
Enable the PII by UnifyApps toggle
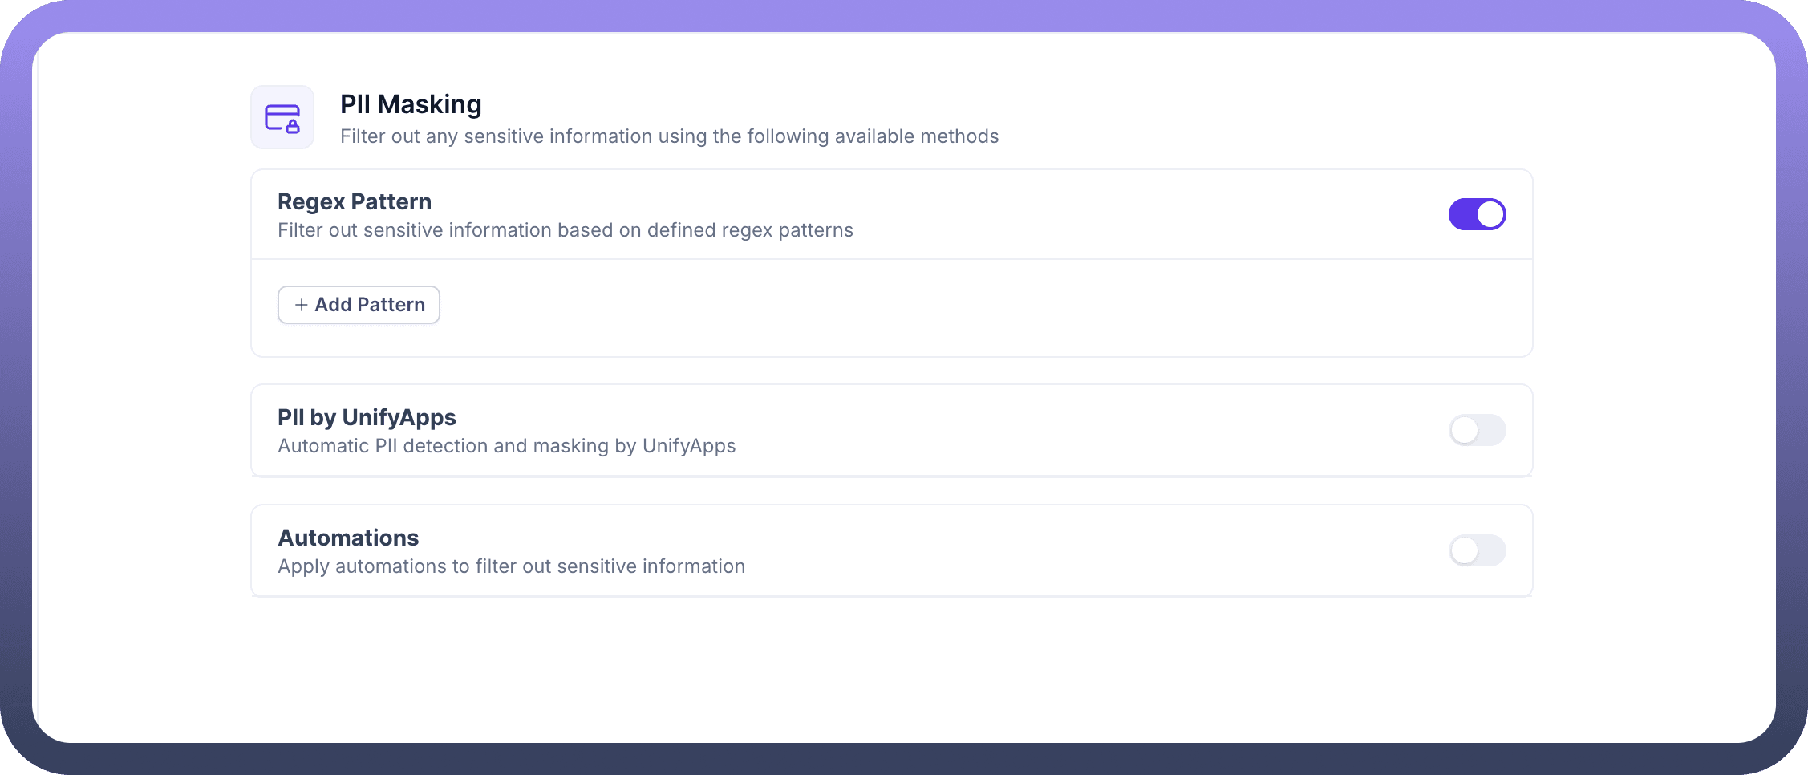tap(1477, 430)
